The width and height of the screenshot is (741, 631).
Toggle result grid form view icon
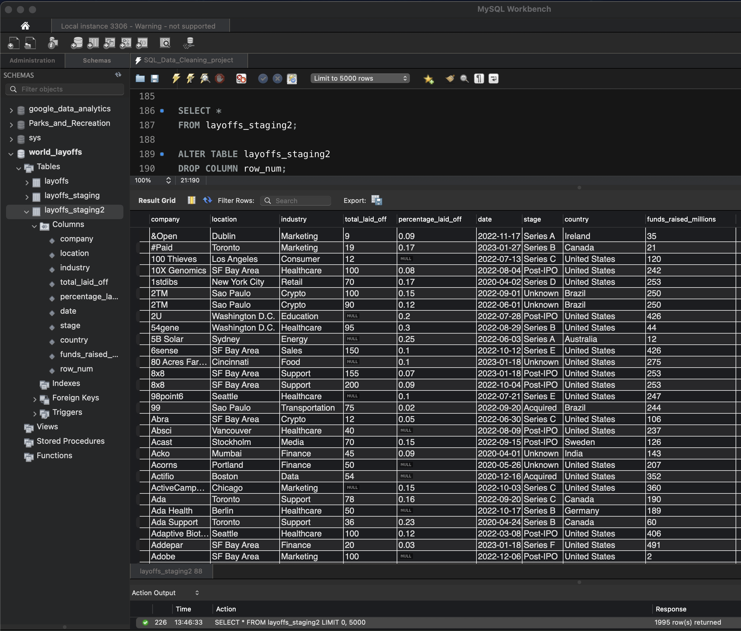(192, 200)
